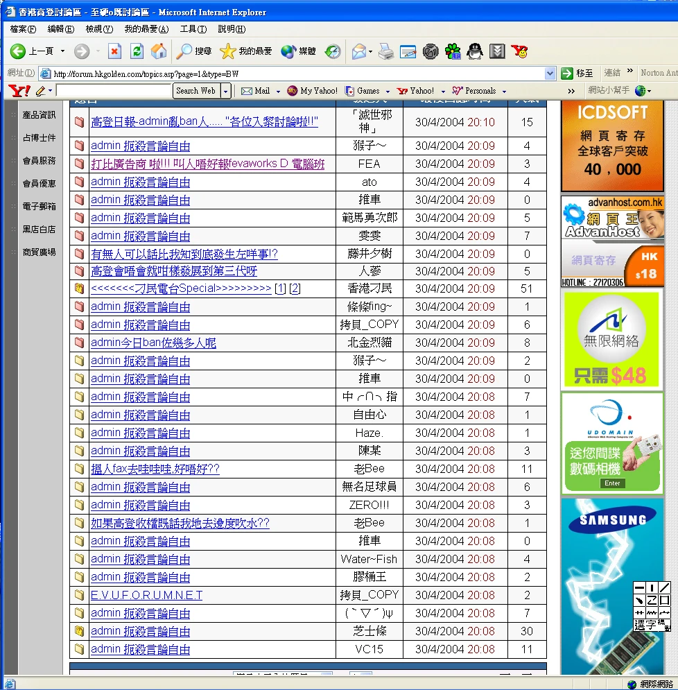Open page [2] of 刁民電台Special thread
The height and width of the screenshot is (690, 678).
295,288
